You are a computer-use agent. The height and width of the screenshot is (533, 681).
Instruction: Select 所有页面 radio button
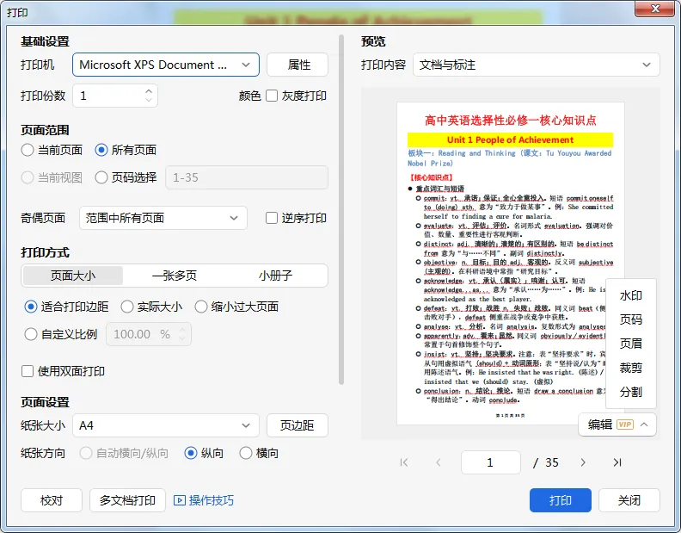point(101,150)
